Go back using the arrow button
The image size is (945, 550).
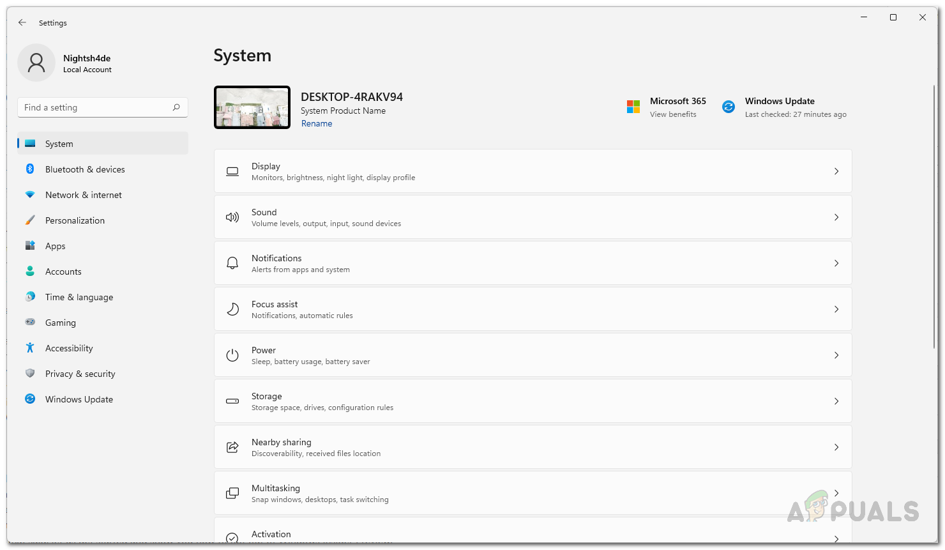tap(22, 22)
